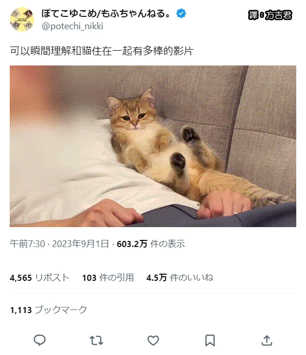Repost this tweet with the retweet icon
Image resolution: width=306 pixels, height=355 pixels.
[x=97, y=340]
